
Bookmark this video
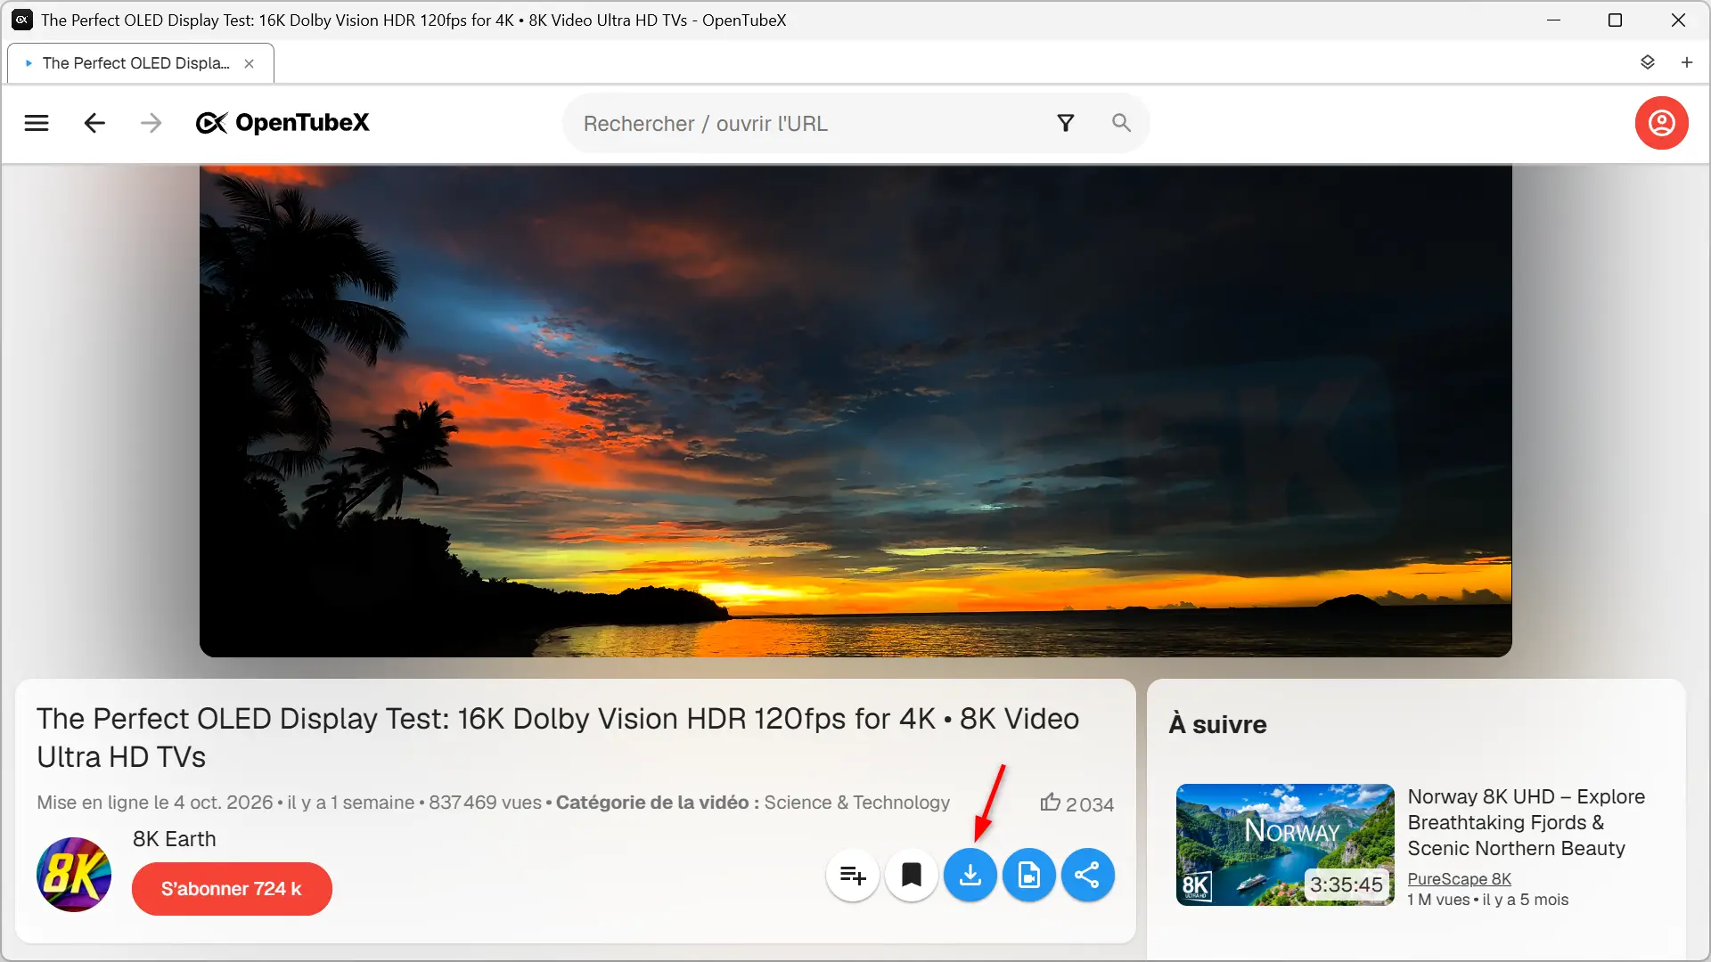[x=911, y=876]
